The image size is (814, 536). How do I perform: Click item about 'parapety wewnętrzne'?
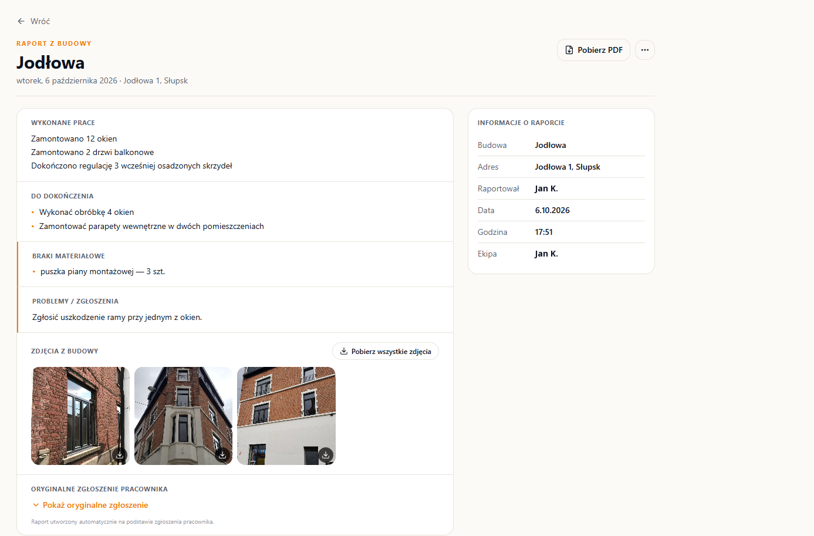click(x=151, y=226)
